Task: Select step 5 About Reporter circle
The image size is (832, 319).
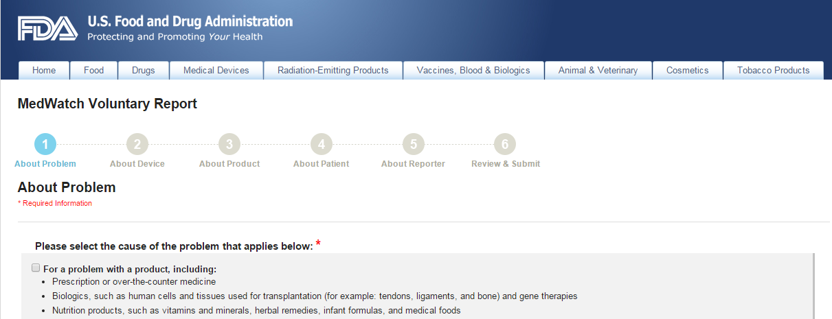Action: pos(413,144)
